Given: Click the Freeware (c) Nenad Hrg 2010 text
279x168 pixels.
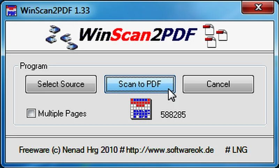Looking at the screenshot, I should tap(68, 150).
